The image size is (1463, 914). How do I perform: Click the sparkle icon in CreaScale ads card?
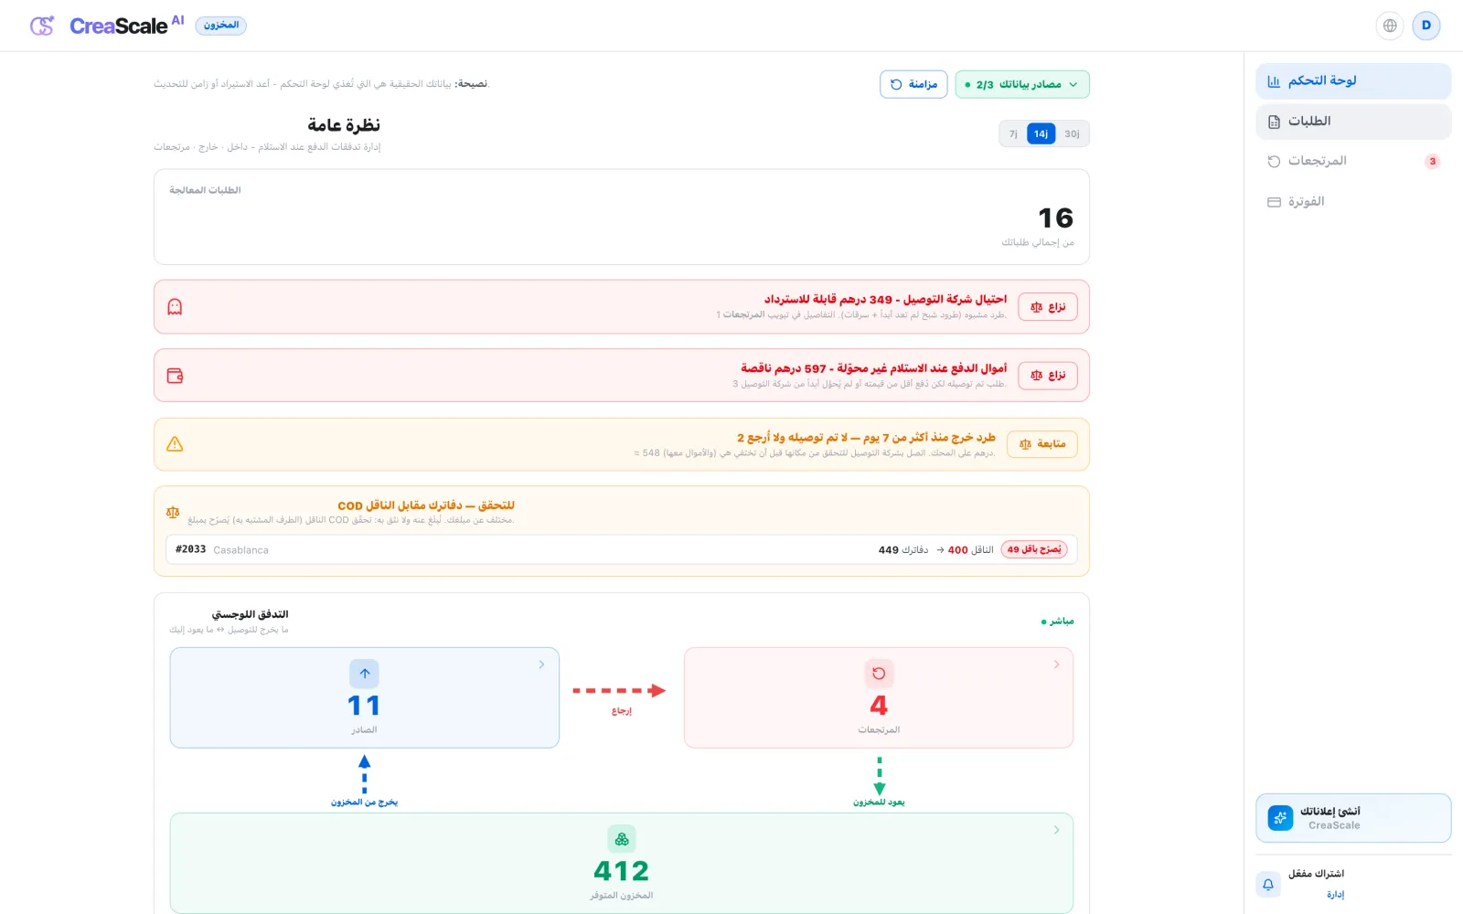pyautogui.click(x=1280, y=818)
